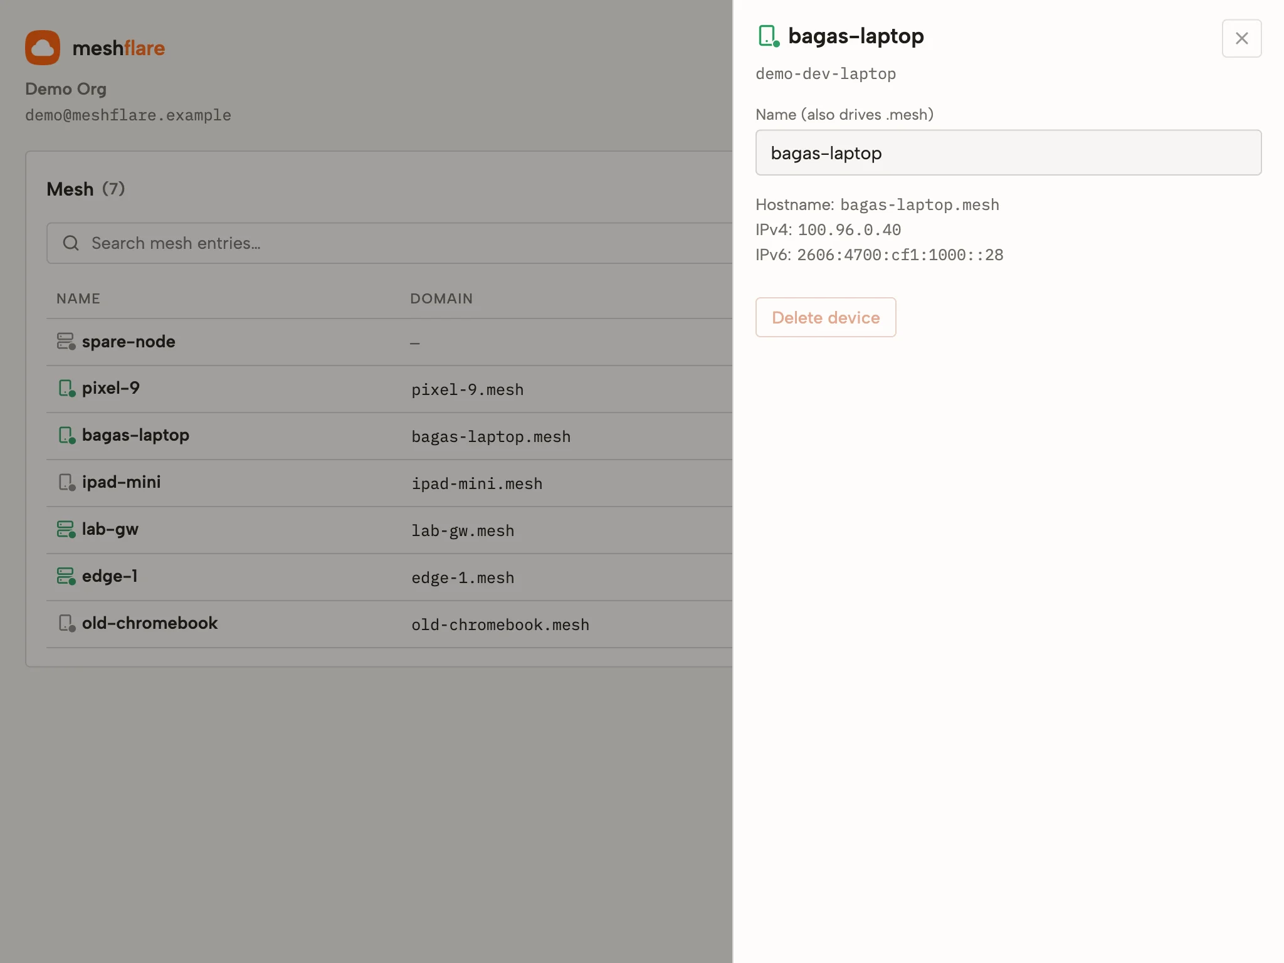Click the bagas-laptop device icon in table

pyautogui.click(x=66, y=435)
